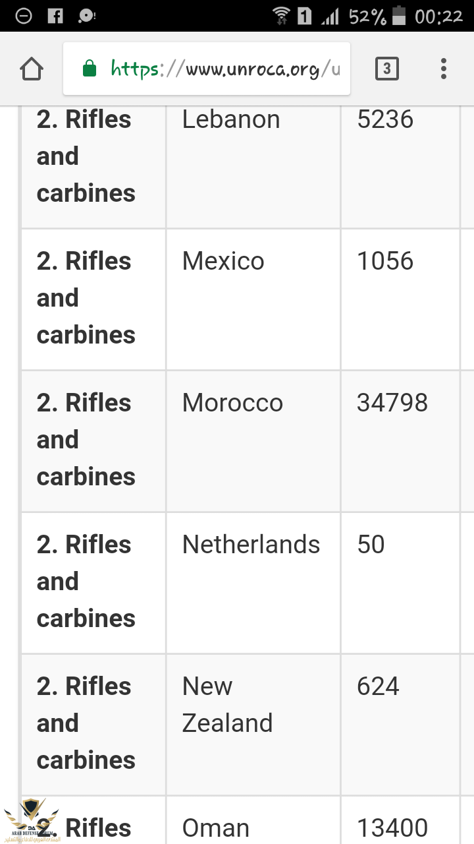The width and height of the screenshot is (474, 844).
Task: Open the tab switcher showing 3 tabs
Action: [386, 69]
